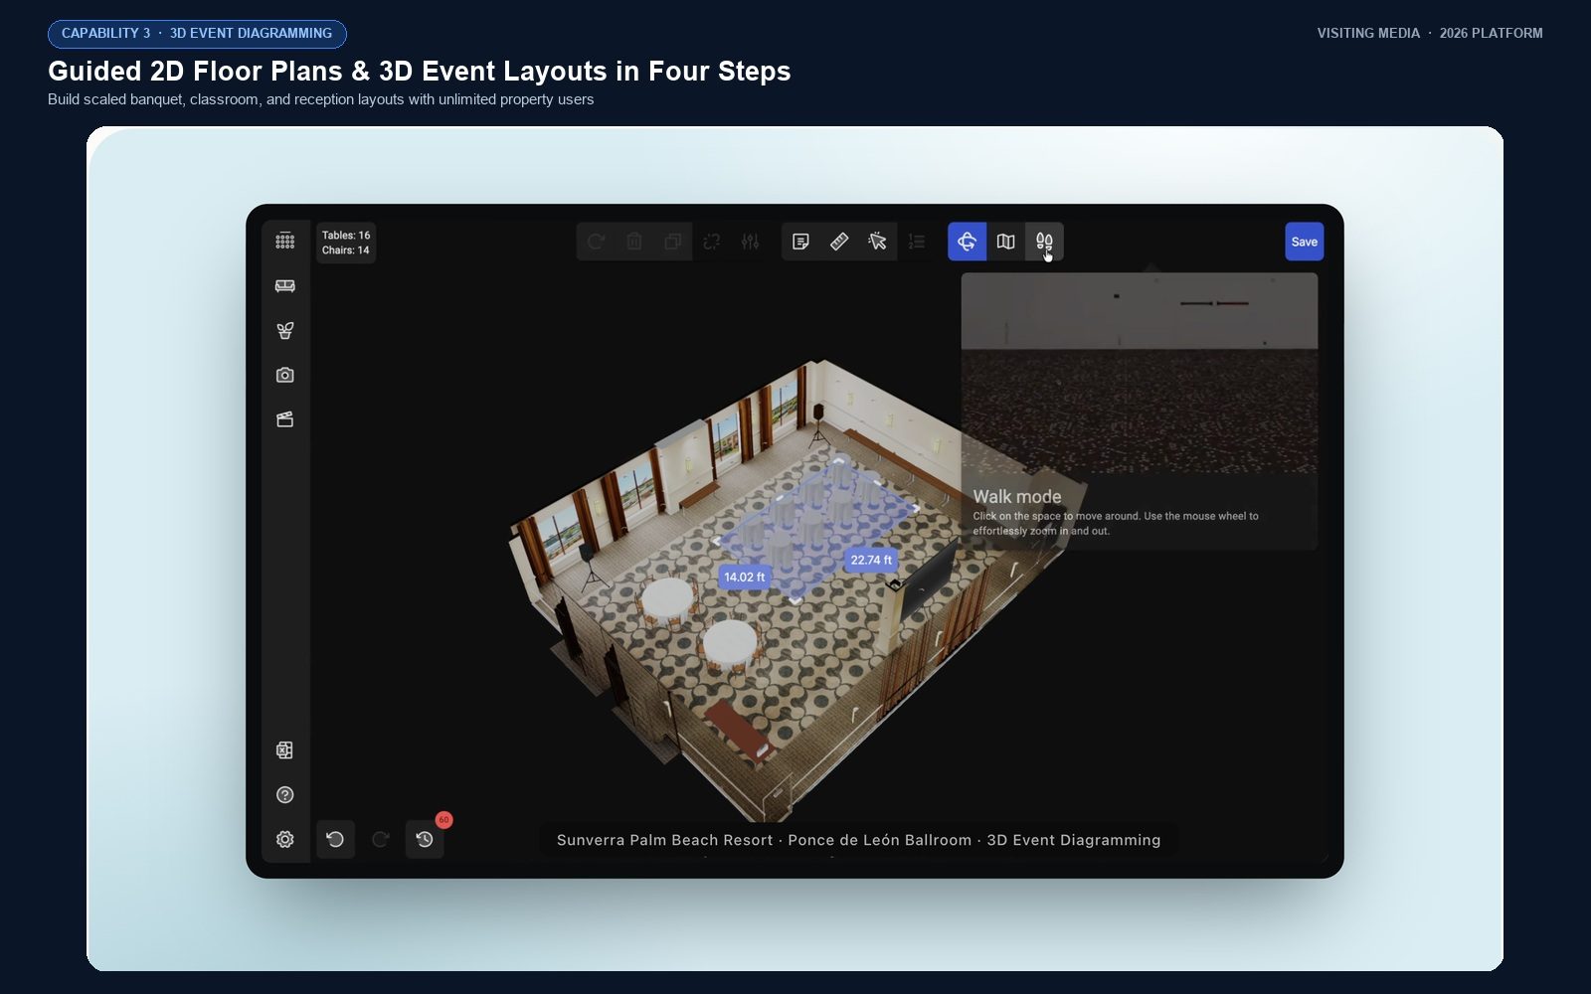Open the adjustment sliders icon
The height and width of the screenshot is (994, 1591).
751,242
